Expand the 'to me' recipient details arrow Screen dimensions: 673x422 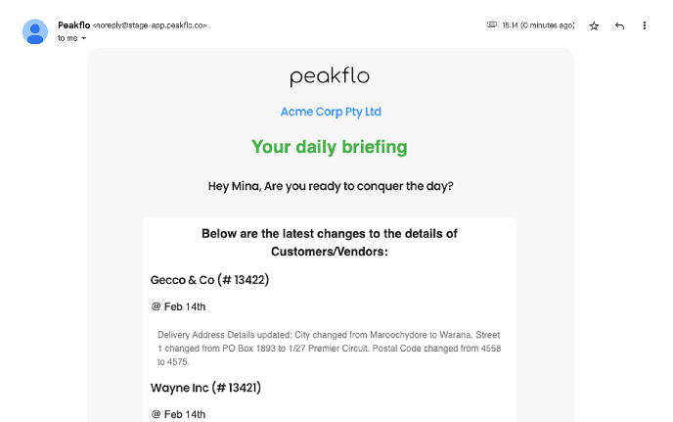click(84, 38)
